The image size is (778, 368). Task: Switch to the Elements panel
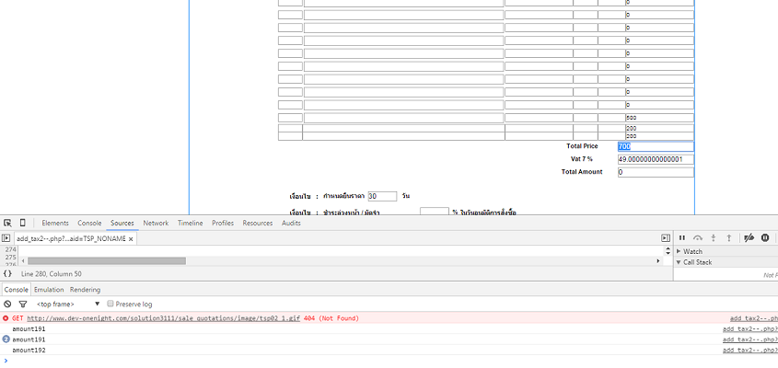[x=55, y=224]
